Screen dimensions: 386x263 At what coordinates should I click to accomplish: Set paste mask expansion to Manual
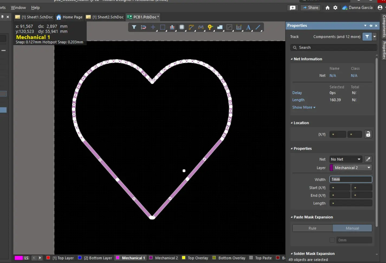(352, 228)
